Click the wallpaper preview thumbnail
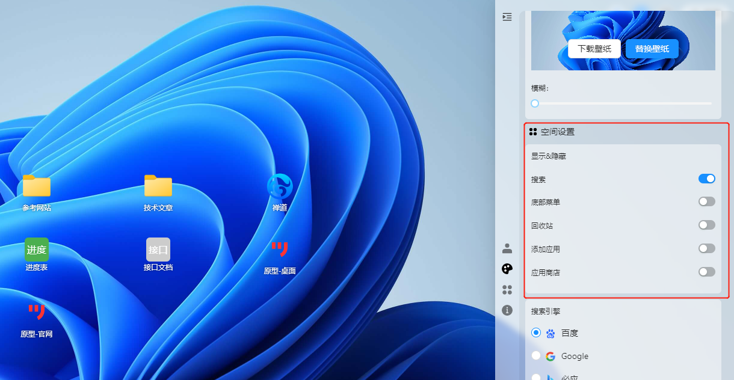This screenshot has height=380, width=734. coord(623,40)
